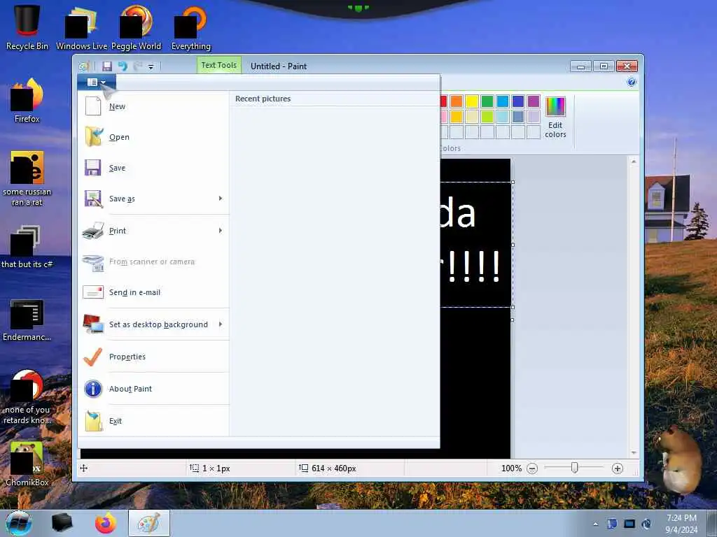This screenshot has height=537, width=717.
Task: Click the Firefox desktop shortcut
Action: tap(27, 101)
